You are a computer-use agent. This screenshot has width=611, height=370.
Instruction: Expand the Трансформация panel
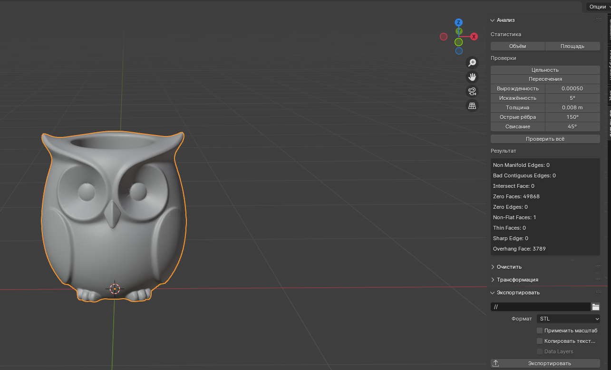coord(517,280)
